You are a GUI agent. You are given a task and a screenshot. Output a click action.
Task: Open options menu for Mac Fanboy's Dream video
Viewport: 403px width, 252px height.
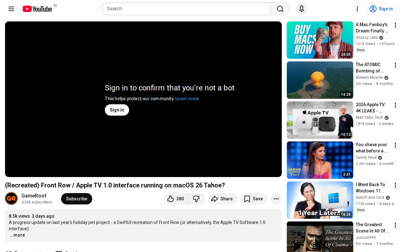pyautogui.click(x=395, y=25)
